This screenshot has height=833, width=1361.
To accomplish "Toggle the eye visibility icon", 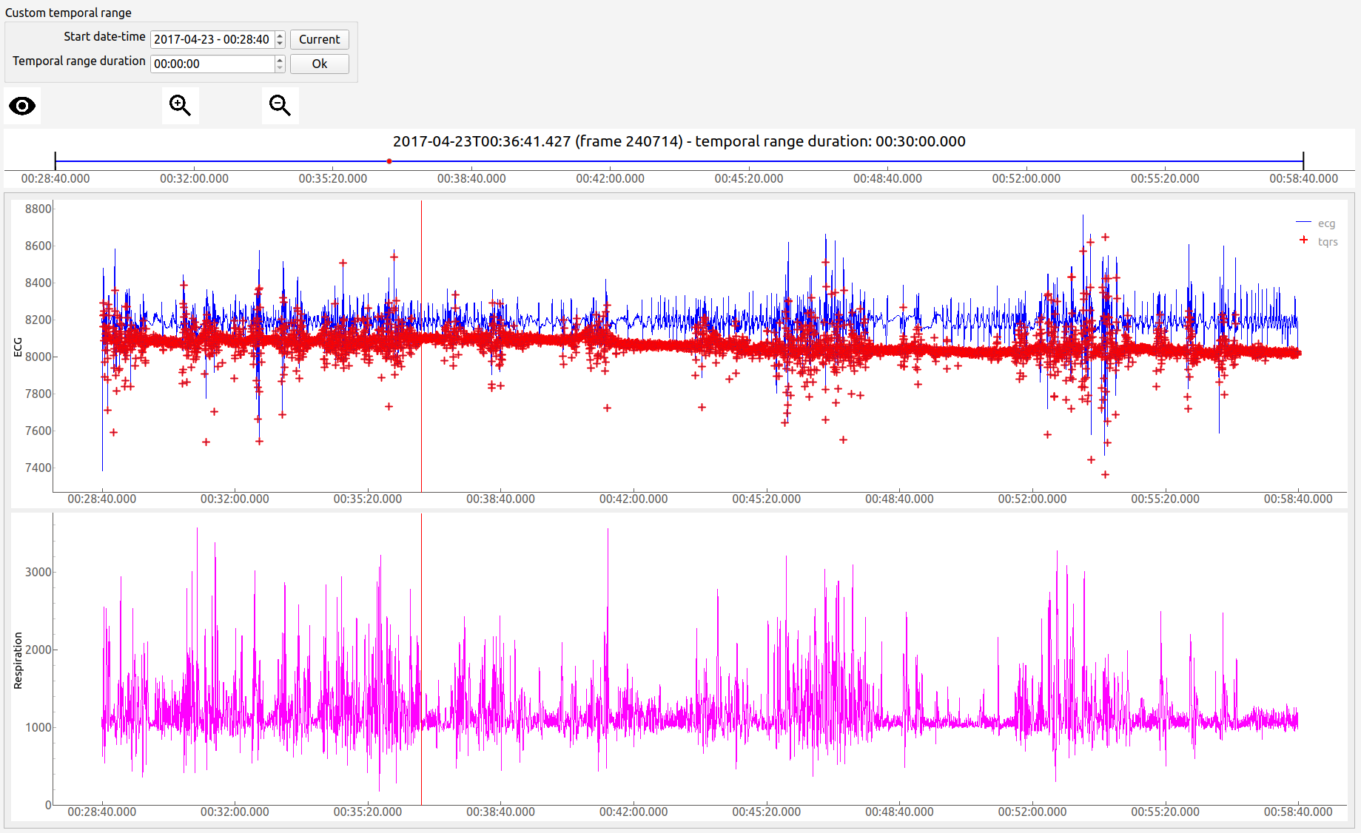I will point(22,106).
